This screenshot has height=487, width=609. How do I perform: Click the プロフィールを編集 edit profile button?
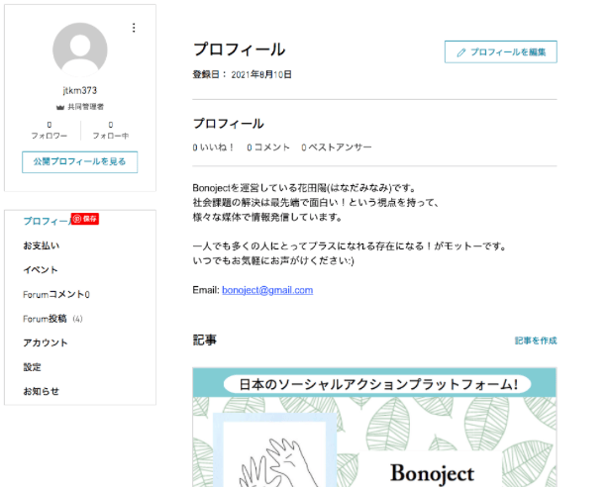click(500, 51)
